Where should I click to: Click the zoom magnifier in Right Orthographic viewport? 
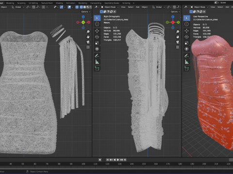click(x=178, y=32)
